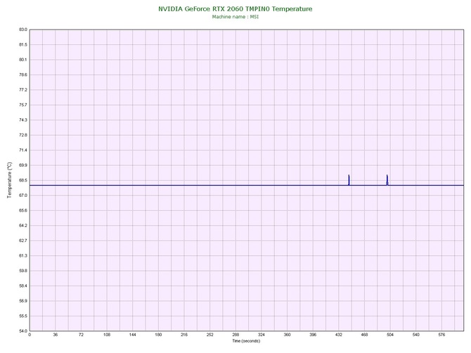Viewport: 471px width, 353px height.
Task: Click the "59.8" y-axis value
Action: 23,271
